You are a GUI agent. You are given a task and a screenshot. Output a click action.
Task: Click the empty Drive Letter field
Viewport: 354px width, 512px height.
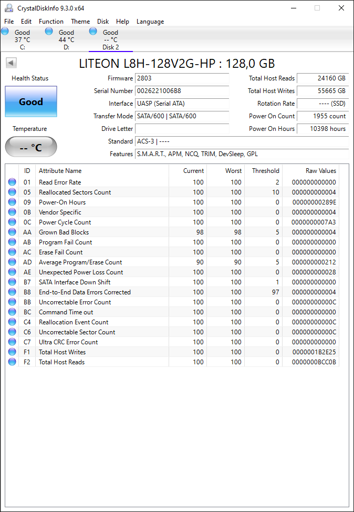[182, 129]
